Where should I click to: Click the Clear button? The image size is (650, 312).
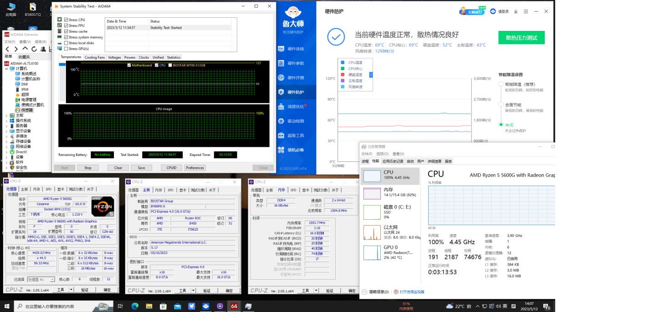pyautogui.click(x=118, y=168)
